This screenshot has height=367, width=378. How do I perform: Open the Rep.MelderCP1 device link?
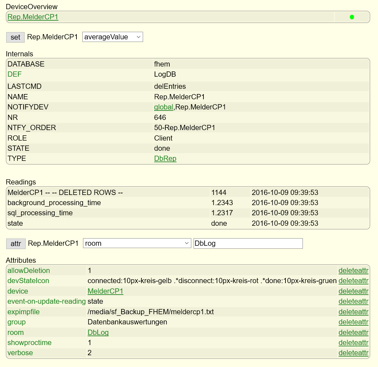coord(33,17)
